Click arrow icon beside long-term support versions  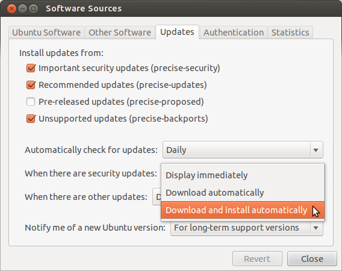[x=316, y=228]
